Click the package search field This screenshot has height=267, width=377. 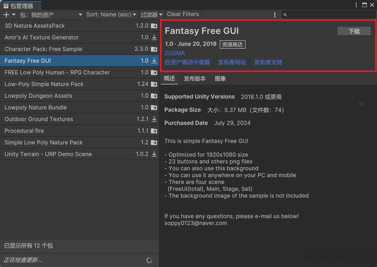click(x=328, y=15)
